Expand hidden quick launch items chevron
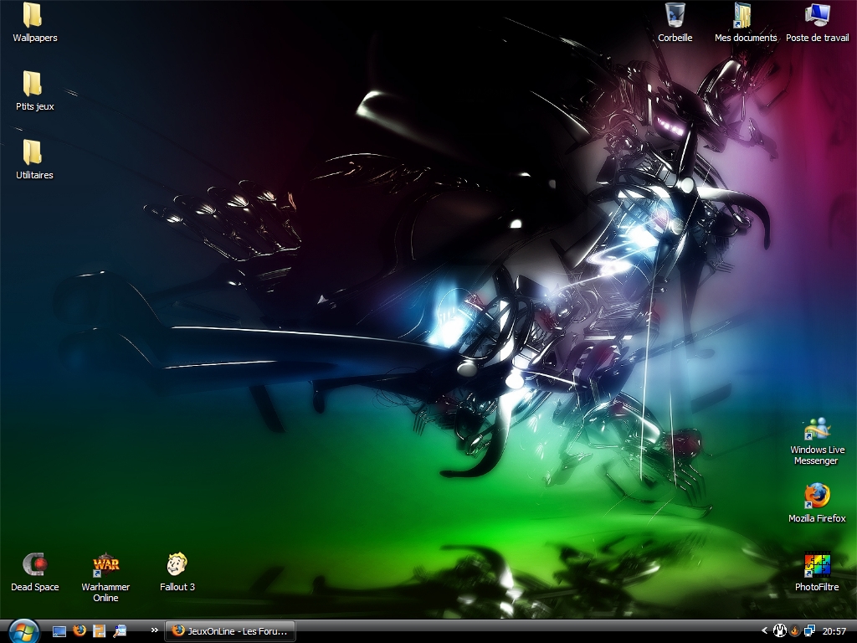This screenshot has height=643, width=857. pyautogui.click(x=155, y=630)
